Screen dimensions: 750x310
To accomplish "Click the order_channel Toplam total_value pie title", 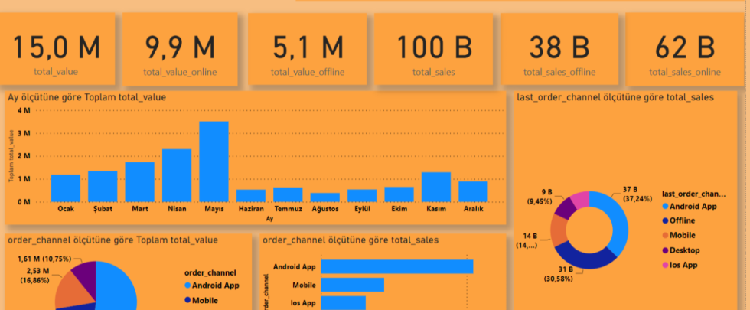I will [x=113, y=240].
